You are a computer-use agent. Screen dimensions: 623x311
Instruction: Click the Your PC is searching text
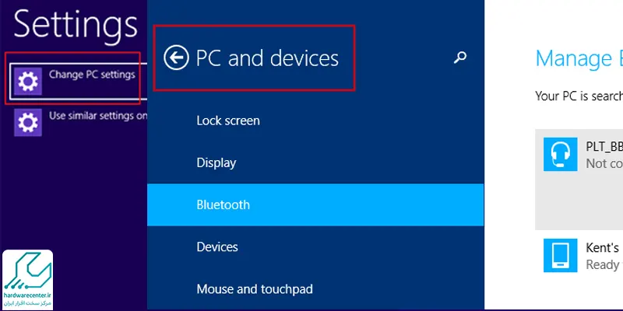579,96
